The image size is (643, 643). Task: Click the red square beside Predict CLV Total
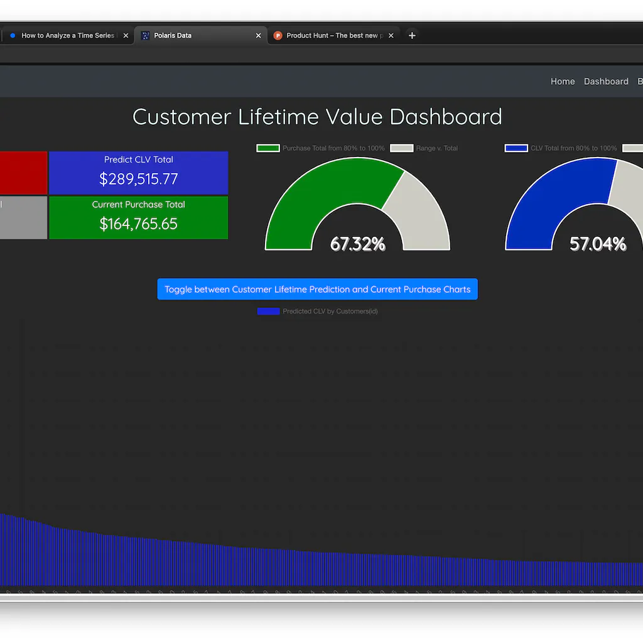(x=23, y=172)
